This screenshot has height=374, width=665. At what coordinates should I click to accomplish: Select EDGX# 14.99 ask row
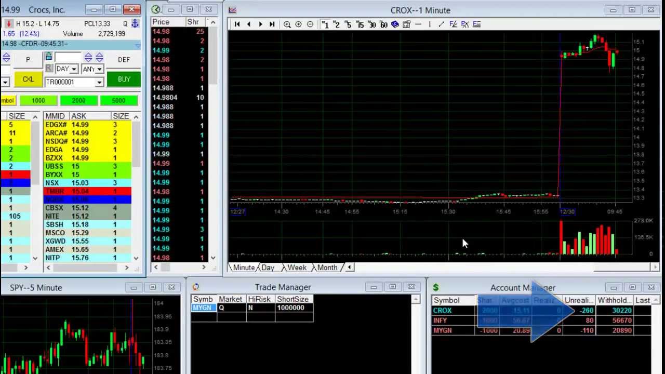pyautogui.click(x=87, y=125)
